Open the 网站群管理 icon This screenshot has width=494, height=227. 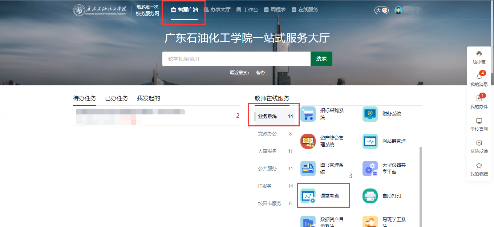coord(370,141)
